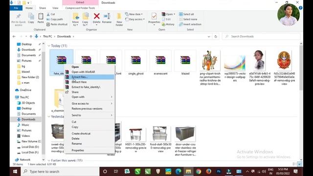Choose Extract to fake_identity\ option
The height and width of the screenshot is (176, 313).
(x=89, y=87)
